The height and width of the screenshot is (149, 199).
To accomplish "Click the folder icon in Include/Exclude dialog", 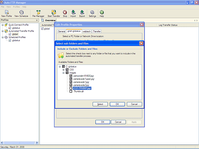I will point(61,55).
